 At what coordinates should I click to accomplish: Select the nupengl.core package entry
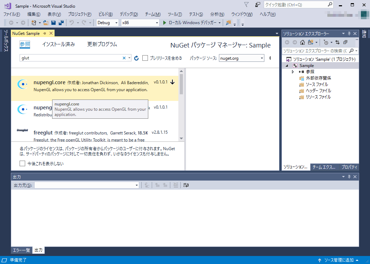click(x=95, y=88)
